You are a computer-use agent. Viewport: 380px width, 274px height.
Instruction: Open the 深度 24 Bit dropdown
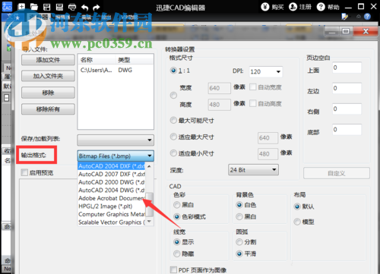point(253,170)
